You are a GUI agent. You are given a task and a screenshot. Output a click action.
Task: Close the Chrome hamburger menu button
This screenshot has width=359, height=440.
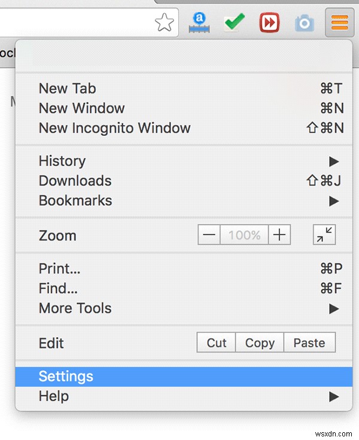point(340,23)
